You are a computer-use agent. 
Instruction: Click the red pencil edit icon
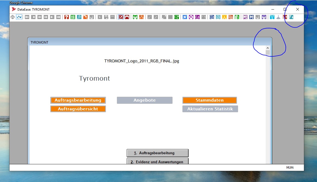click(x=121, y=17)
